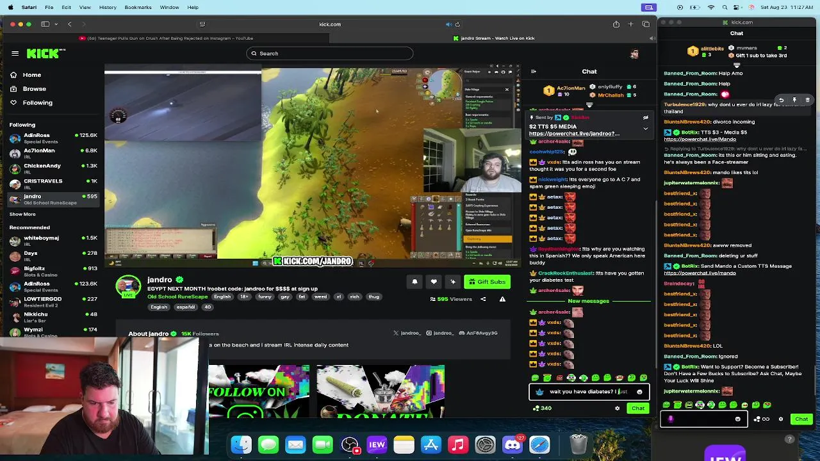Click the Kick search box
This screenshot has width=820, height=461.
pyautogui.click(x=329, y=54)
